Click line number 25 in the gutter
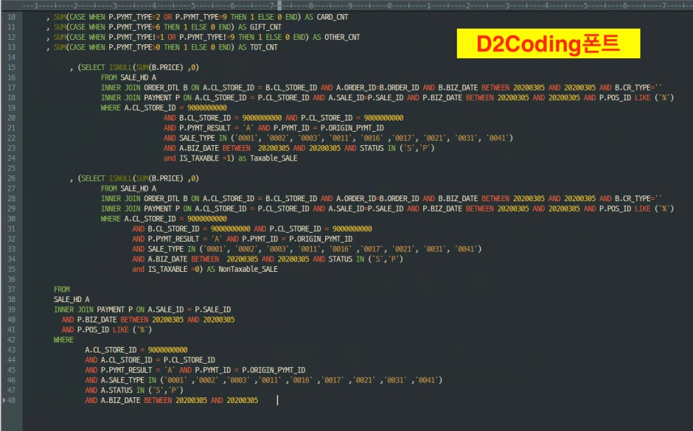Image resolution: width=693 pixels, height=431 pixels. click(x=11, y=168)
